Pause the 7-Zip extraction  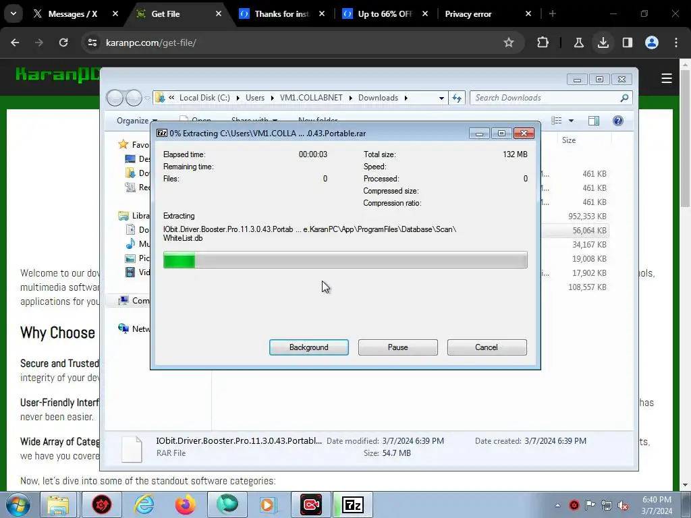[397, 347]
